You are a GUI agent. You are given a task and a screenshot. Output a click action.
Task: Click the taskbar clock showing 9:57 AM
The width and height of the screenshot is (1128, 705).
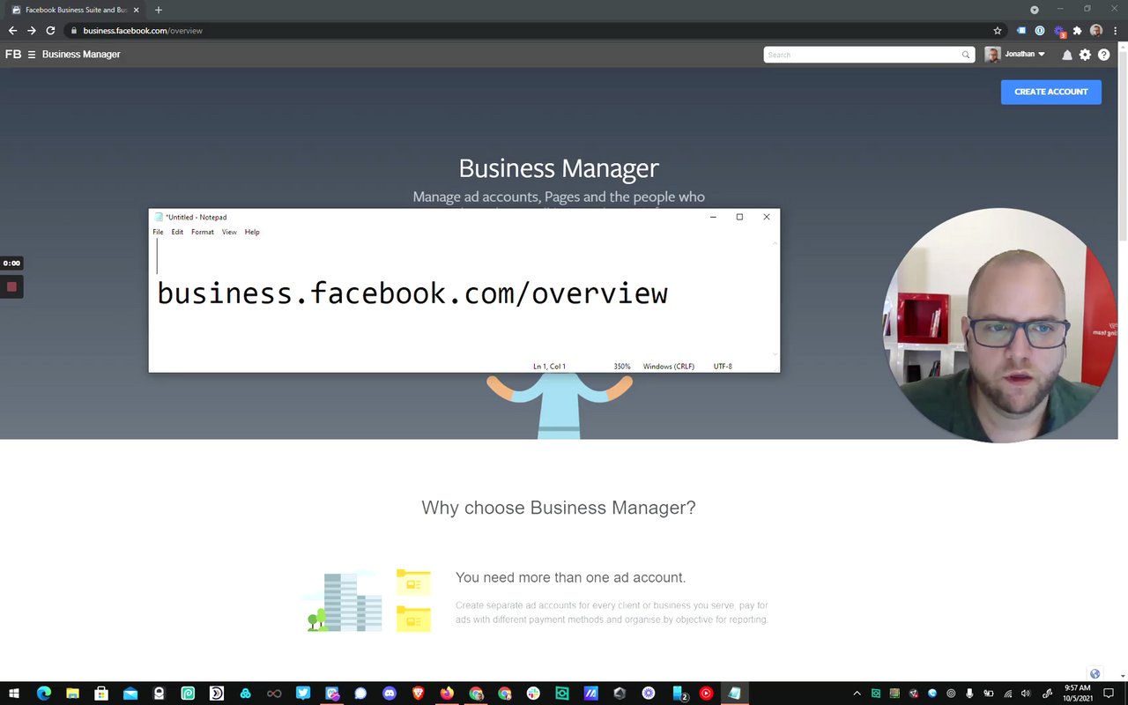click(1077, 694)
